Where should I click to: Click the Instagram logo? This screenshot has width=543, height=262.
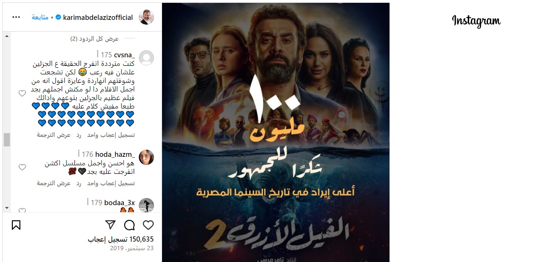tap(476, 21)
